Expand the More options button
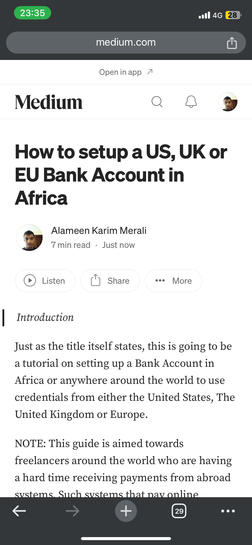 173,281
